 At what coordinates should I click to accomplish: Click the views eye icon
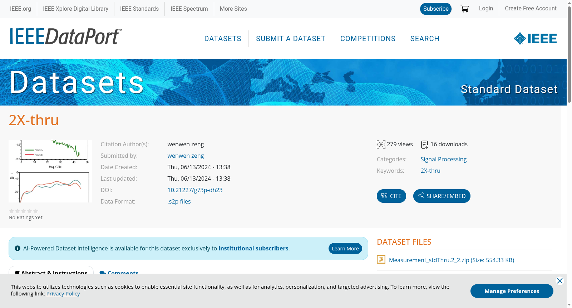(x=381, y=145)
